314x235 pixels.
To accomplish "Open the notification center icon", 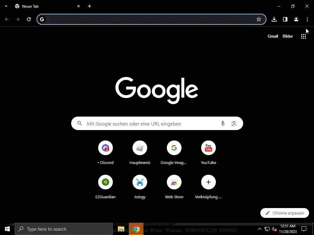I will click(304, 229).
